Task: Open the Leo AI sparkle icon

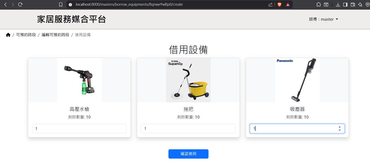Action: tap(360, 5)
